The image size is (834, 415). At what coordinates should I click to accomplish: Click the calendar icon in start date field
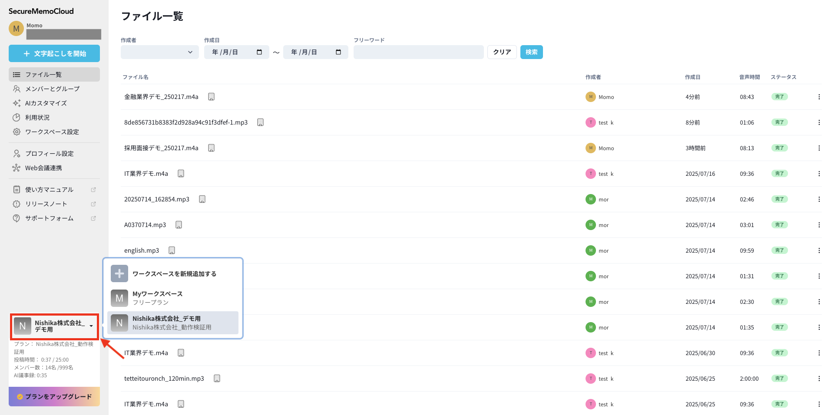(259, 52)
